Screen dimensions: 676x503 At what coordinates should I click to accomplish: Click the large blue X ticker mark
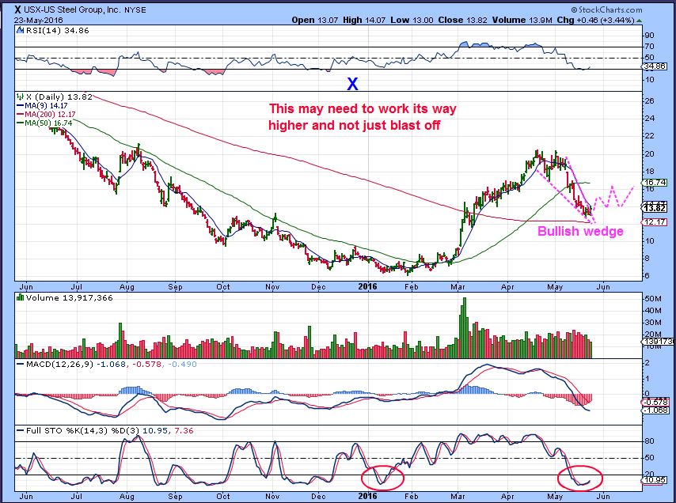pyautogui.click(x=353, y=84)
